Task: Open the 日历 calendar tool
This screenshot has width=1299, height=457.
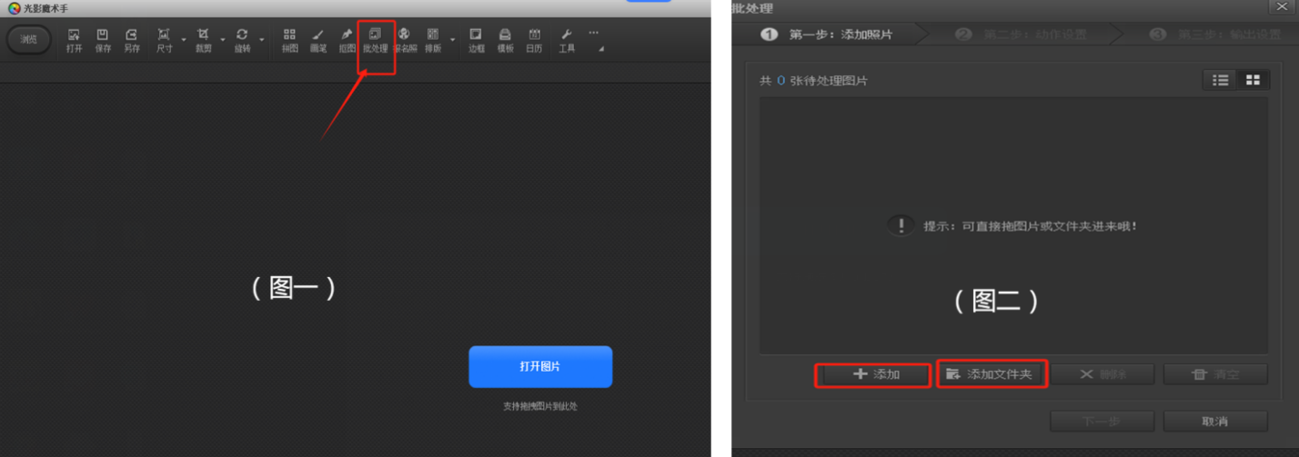Action: click(x=534, y=40)
